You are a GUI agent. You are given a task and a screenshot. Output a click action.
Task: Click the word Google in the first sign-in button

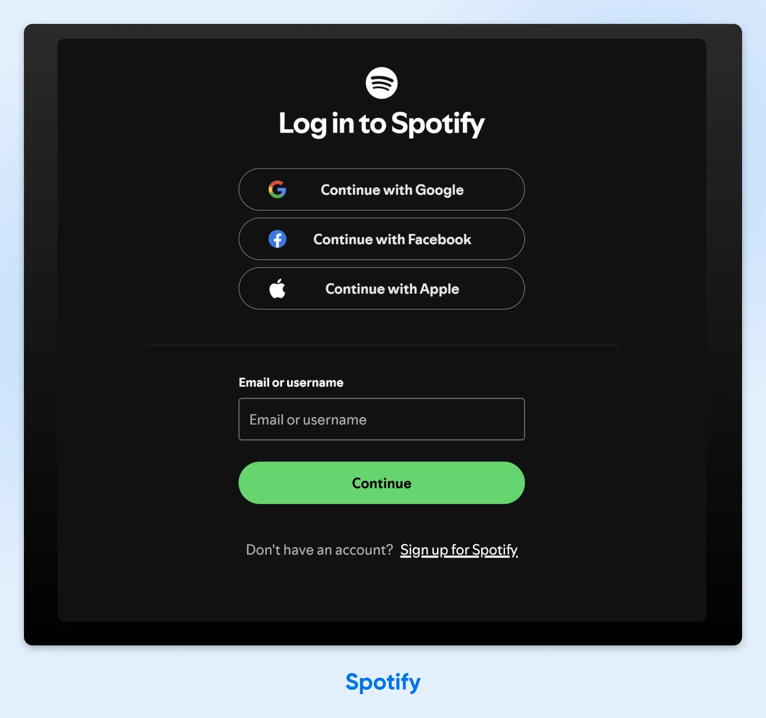439,190
